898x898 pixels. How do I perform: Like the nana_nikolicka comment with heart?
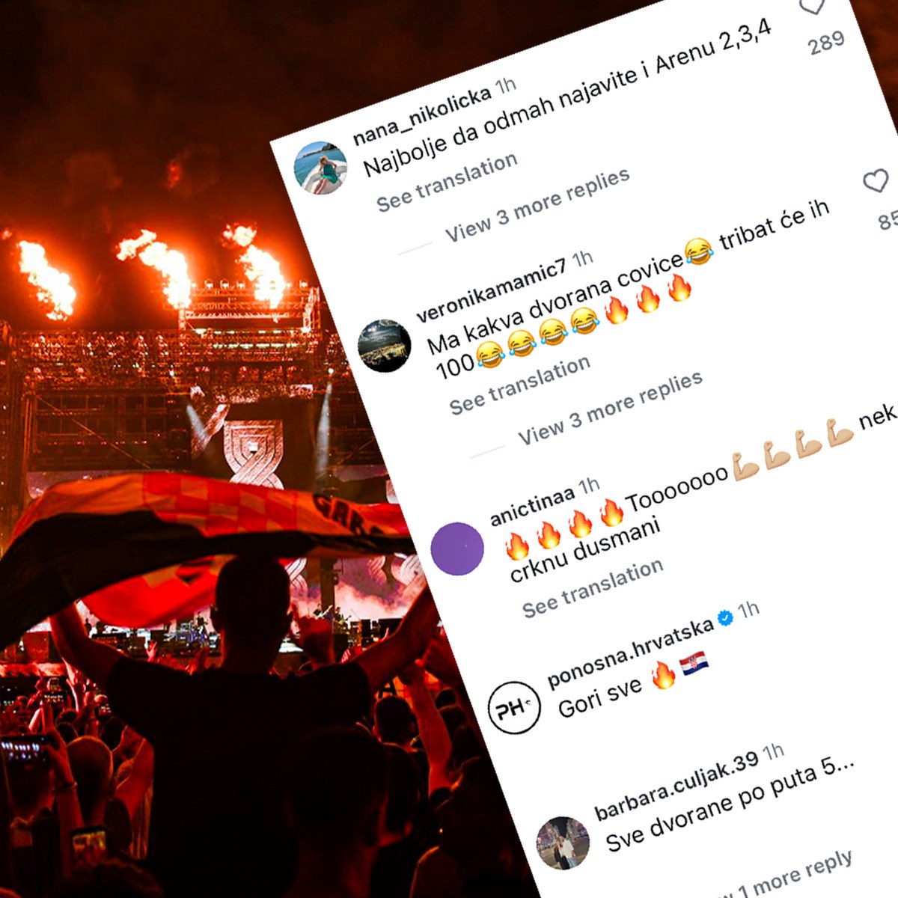[812, 6]
